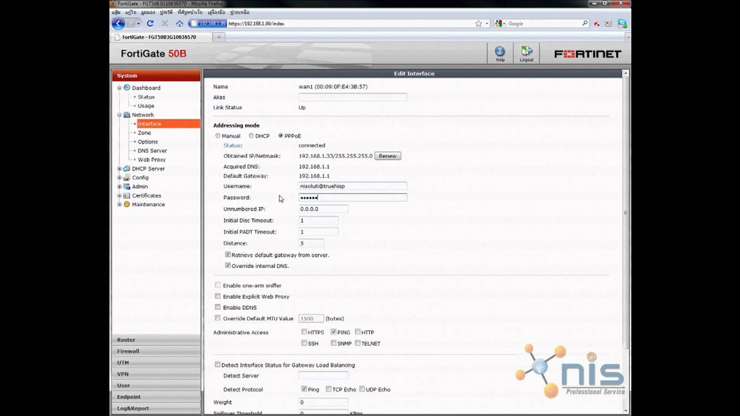The image size is (740, 416).
Task: Open Web Proxy under Network
Action: point(151,159)
